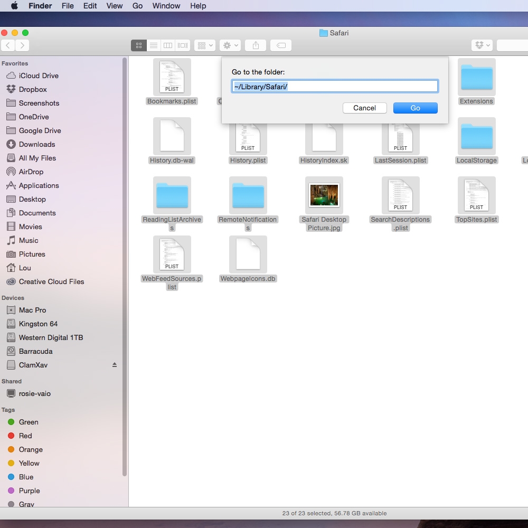The width and height of the screenshot is (528, 528).
Task: Click the sidebar vertical scrollbar
Action: (x=125, y=267)
